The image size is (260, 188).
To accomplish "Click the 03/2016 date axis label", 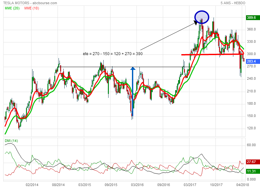I will (137, 185).
